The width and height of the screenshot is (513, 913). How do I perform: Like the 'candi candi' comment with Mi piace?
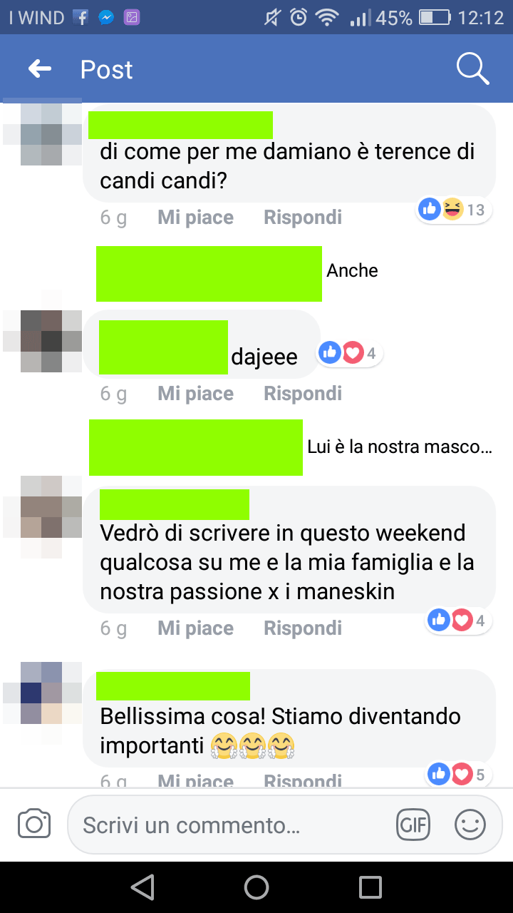[196, 217]
